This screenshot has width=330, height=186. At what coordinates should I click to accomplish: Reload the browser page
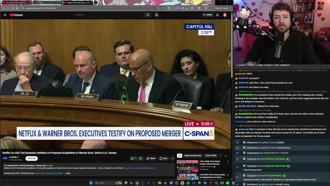(x=12, y=8)
